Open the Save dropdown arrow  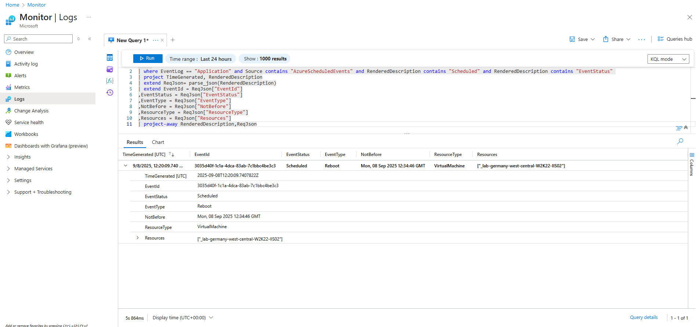click(x=593, y=39)
